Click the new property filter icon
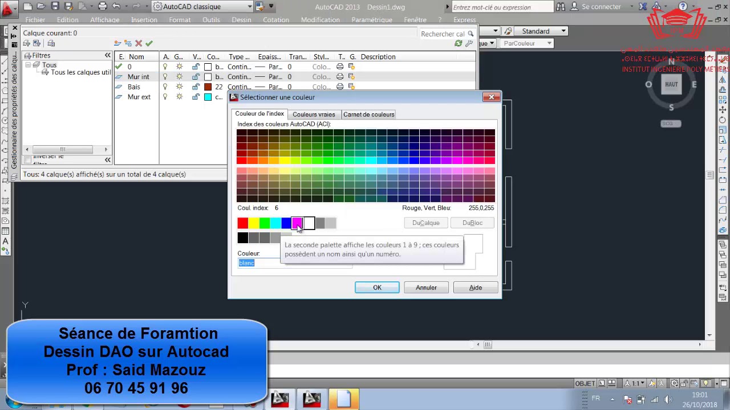730x410 pixels. pos(26,43)
